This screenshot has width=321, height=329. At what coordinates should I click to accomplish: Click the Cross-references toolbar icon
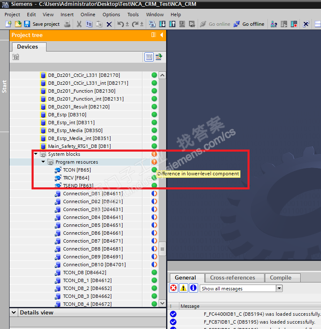pyautogui.click(x=306, y=24)
